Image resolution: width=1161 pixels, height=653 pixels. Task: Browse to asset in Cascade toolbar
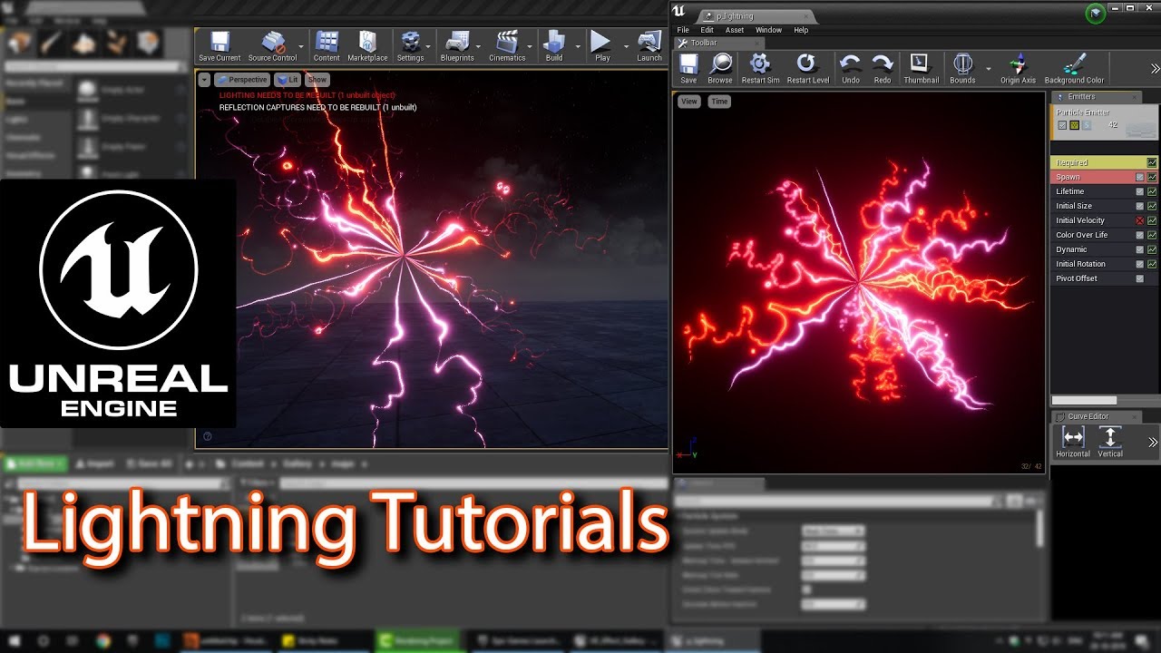point(720,68)
